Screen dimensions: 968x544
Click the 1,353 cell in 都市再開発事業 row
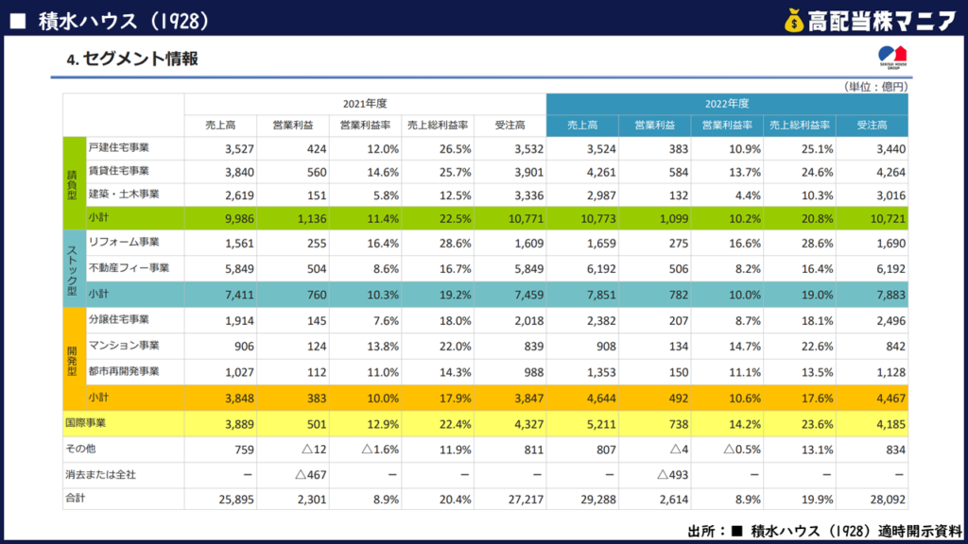(601, 373)
